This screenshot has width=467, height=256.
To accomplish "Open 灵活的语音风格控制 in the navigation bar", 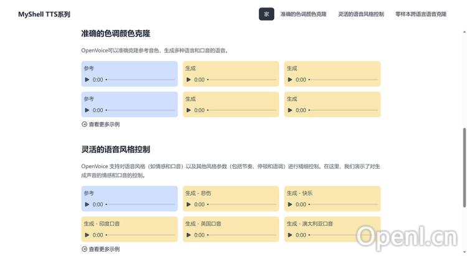I will click(x=361, y=14).
